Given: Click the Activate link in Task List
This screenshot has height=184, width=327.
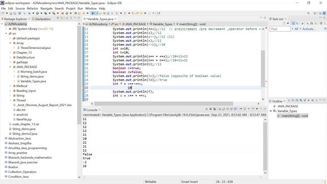Looking at the screenshot, I should (309, 29).
